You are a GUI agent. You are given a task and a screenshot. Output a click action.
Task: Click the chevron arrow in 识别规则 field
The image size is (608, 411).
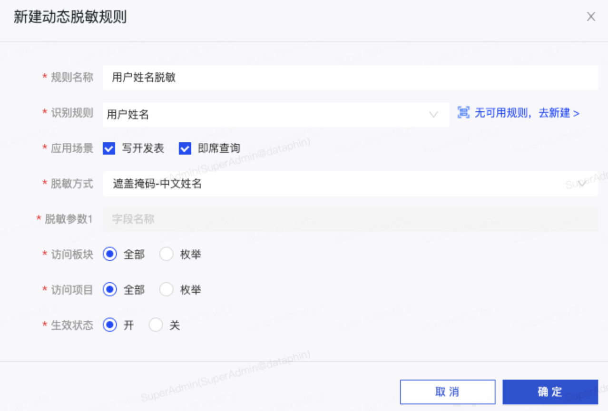click(x=433, y=115)
